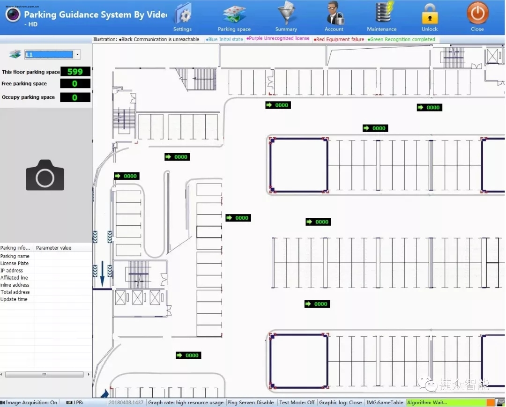Open the L1 floor dropdown arrow
This screenshot has height=407, width=506.
pyautogui.click(x=77, y=54)
